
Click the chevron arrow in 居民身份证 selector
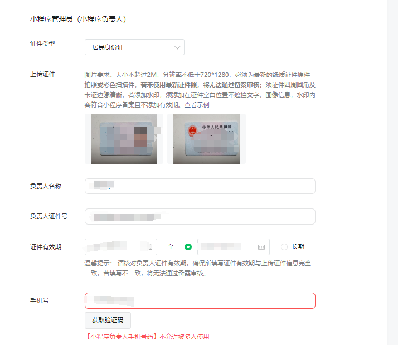(x=177, y=47)
